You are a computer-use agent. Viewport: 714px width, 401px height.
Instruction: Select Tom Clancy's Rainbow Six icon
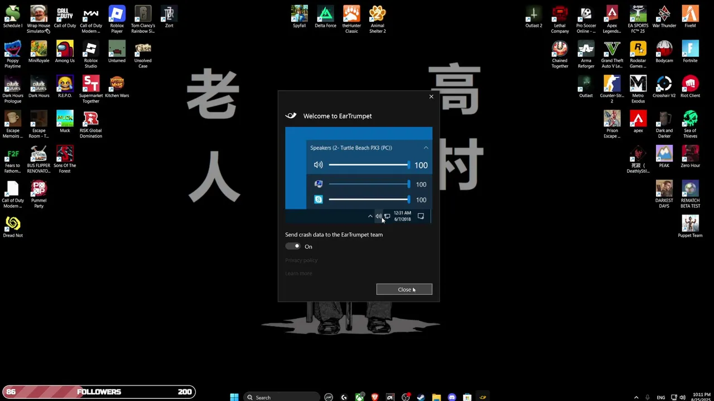coord(143,20)
